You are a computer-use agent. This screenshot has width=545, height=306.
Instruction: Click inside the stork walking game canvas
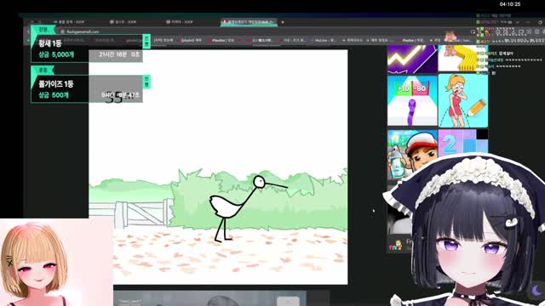coord(218,167)
